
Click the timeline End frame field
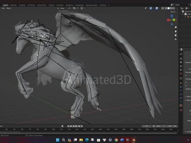click(172, 126)
